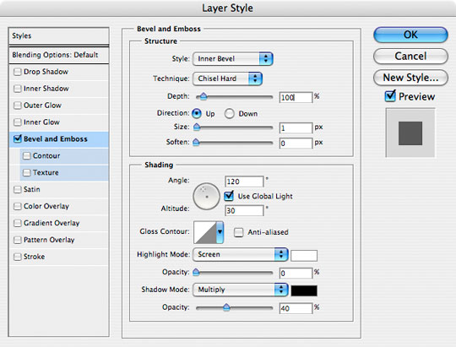
Task: Select Blending Options: Default in the list
Action: coord(59,55)
